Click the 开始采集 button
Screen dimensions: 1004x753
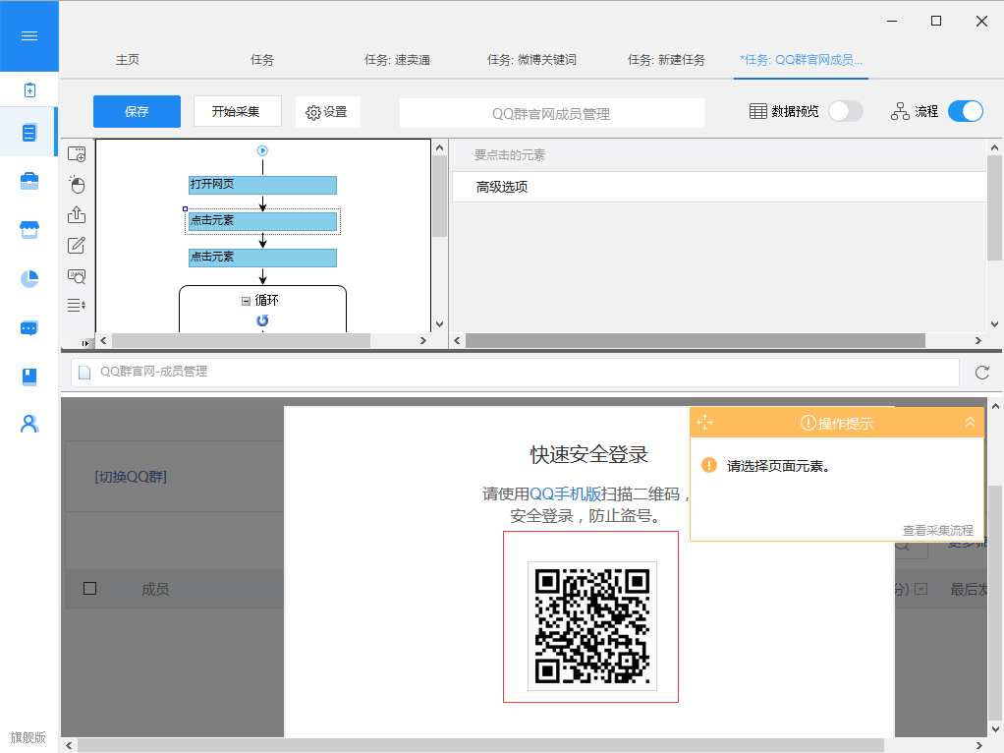pos(237,111)
